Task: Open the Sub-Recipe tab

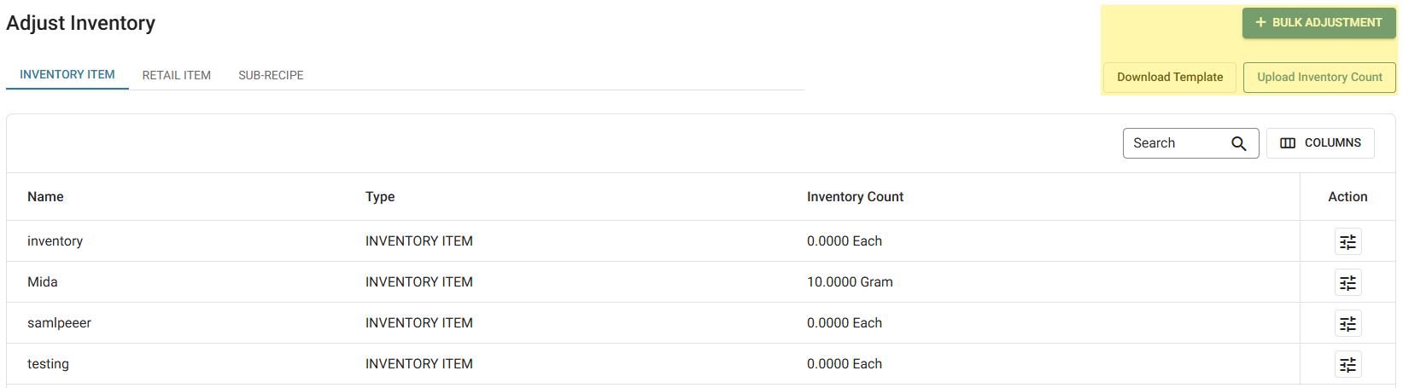Action: 271,75
